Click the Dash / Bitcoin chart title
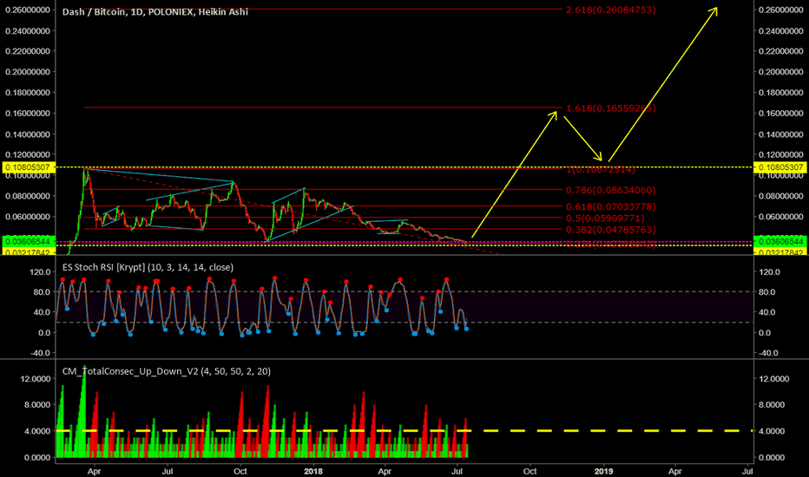Viewport: 809px width, 477px height. 155,11
